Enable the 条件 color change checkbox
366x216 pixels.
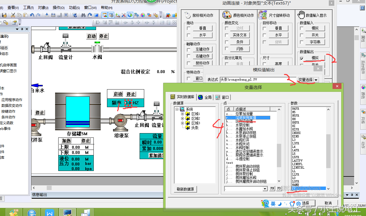click(x=227, y=42)
